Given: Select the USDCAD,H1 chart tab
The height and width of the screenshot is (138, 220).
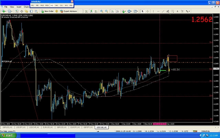Looking at the screenshot, I should 102,127.
